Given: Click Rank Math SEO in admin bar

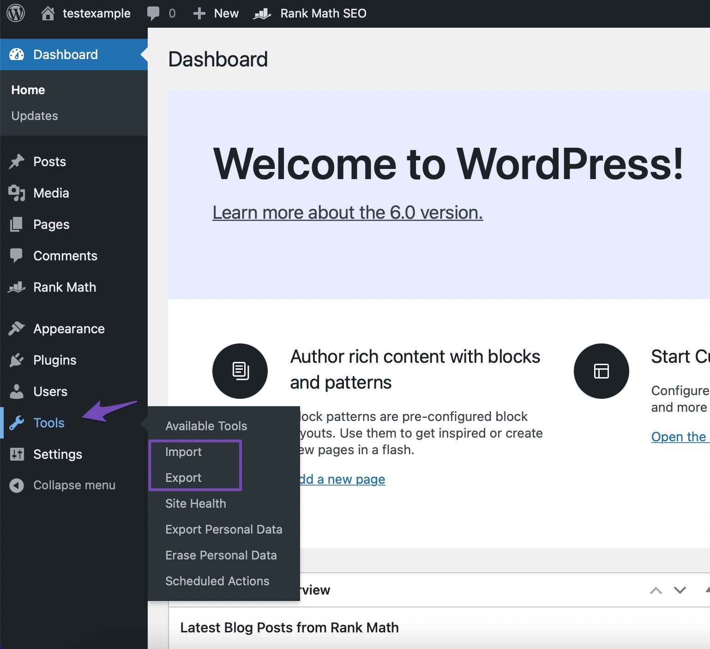Looking at the screenshot, I should pos(324,13).
